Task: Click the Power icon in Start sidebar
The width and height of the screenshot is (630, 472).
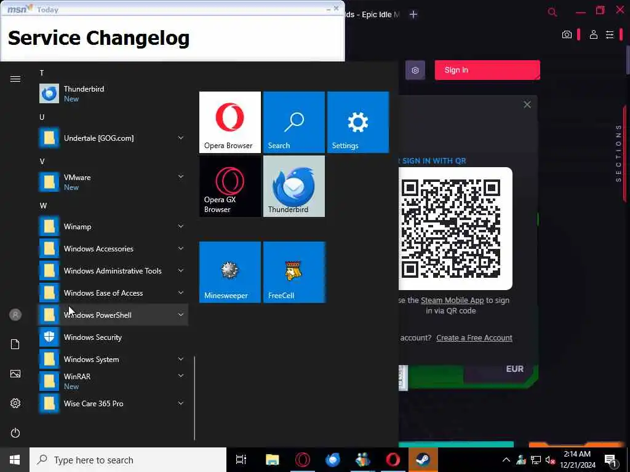Action: coord(15,433)
